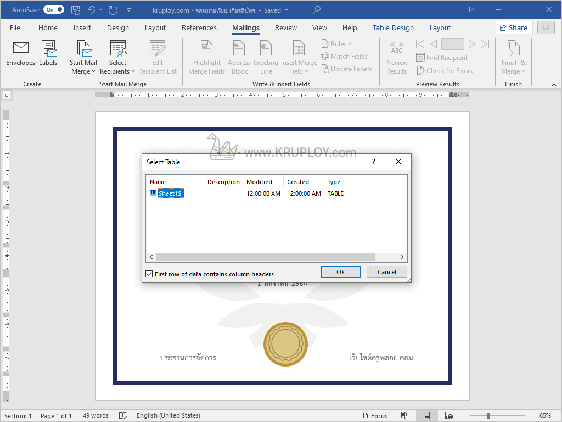Collapse the ribbon with the chevron

(x=554, y=85)
